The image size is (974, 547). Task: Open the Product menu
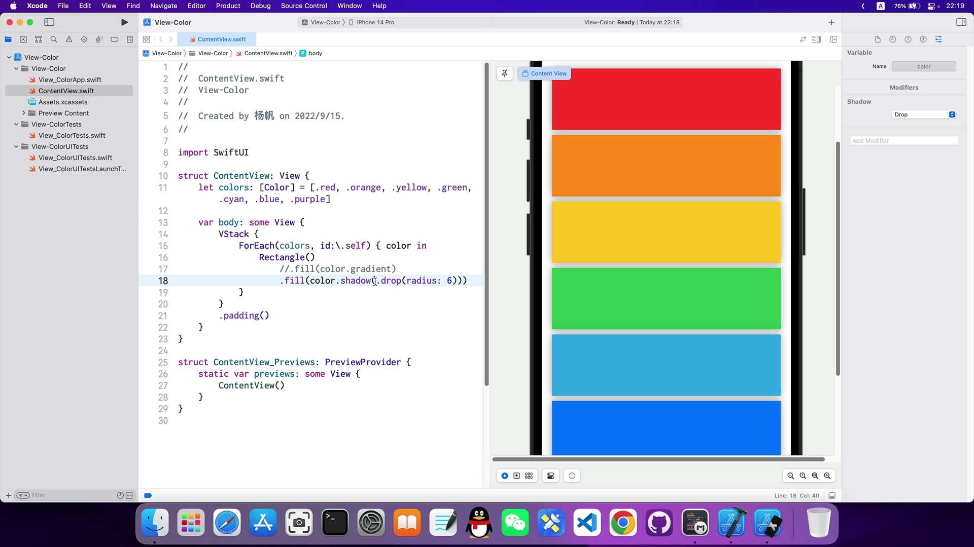coord(228,6)
